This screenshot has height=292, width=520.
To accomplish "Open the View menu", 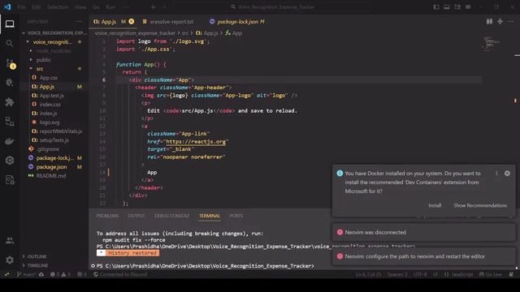I will pyautogui.click(x=80, y=7).
